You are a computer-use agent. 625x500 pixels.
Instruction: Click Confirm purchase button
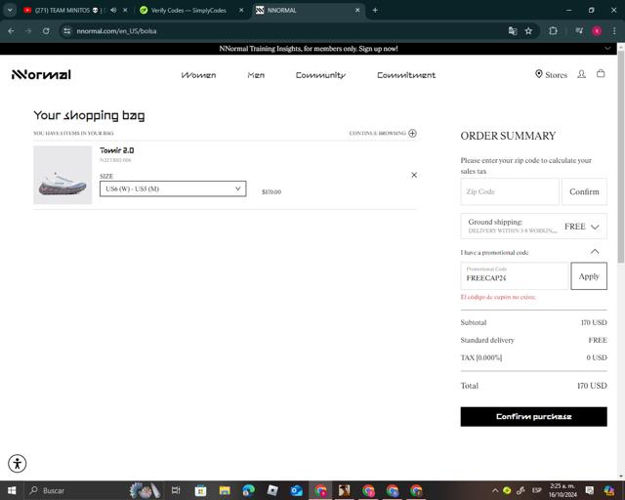534,417
